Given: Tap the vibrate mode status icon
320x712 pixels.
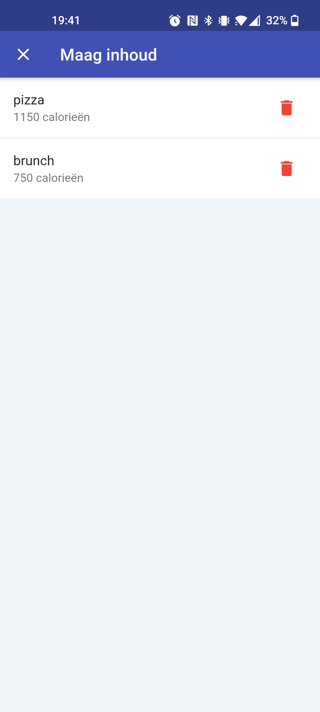Looking at the screenshot, I should [224, 20].
